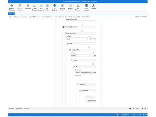Open the Variables panel tab
This screenshot has width=156, height=117.
(x=11, y=109)
